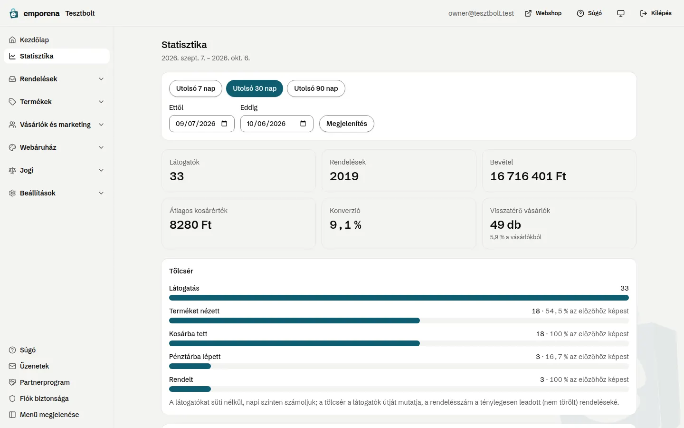Open Üzenetek in the sidebar

pyautogui.click(x=57, y=366)
